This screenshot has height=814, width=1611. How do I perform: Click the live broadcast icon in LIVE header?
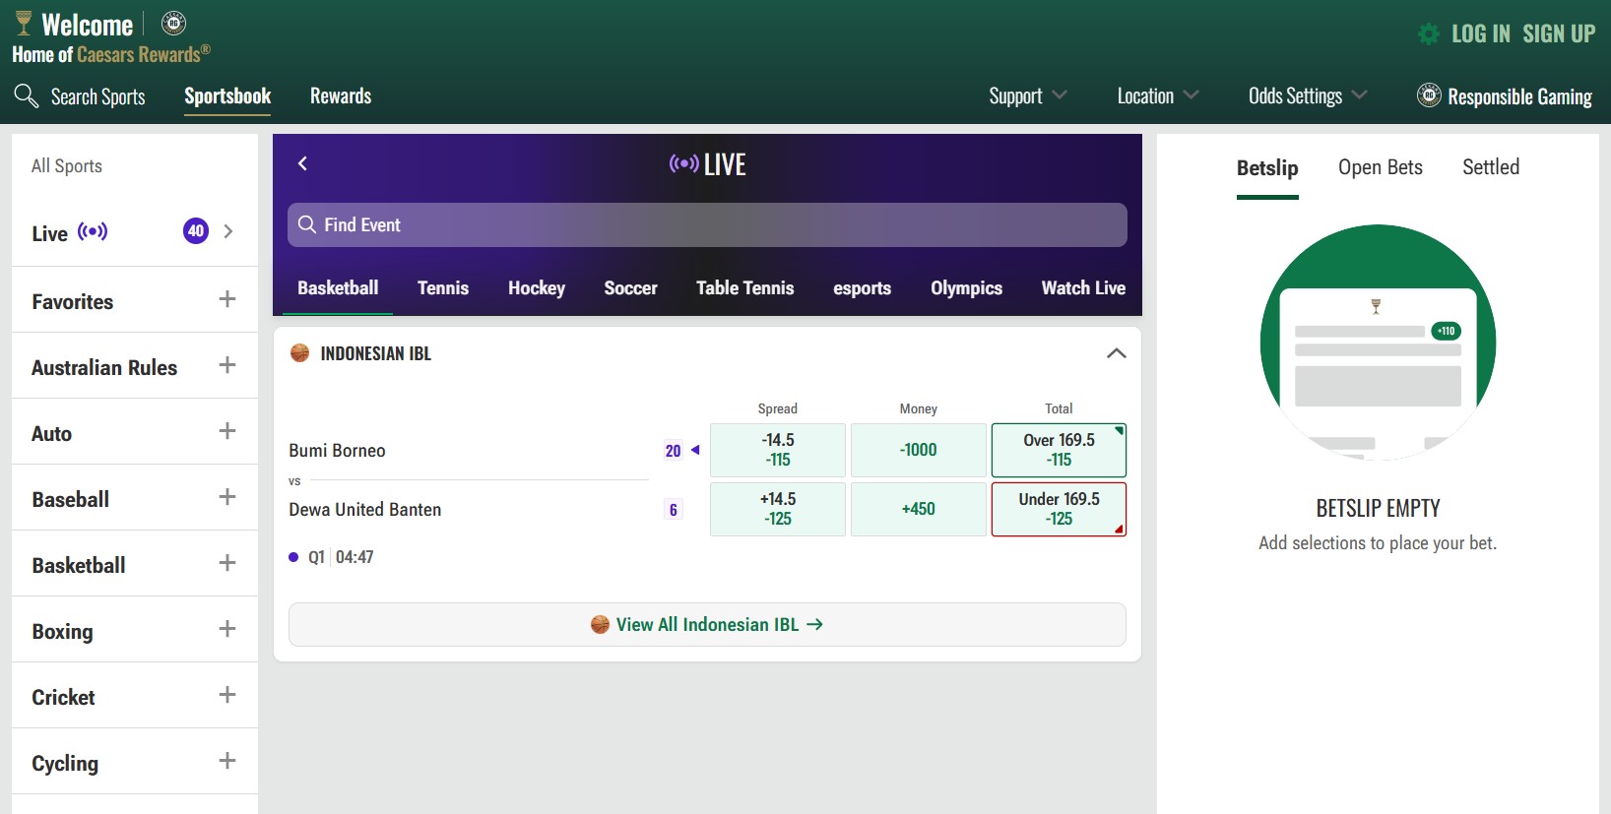coord(683,163)
